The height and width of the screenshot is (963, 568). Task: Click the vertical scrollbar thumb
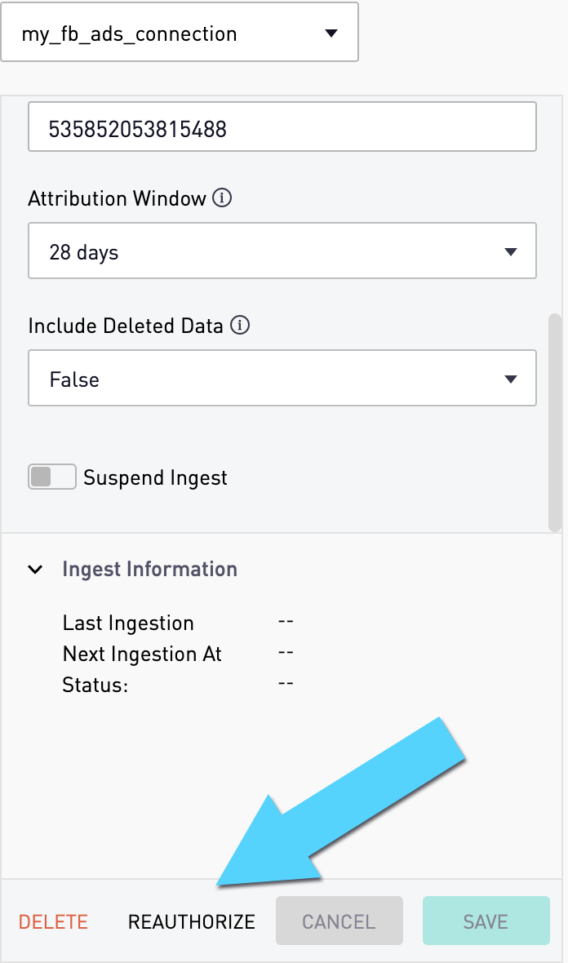pyautogui.click(x=554, y=423)
